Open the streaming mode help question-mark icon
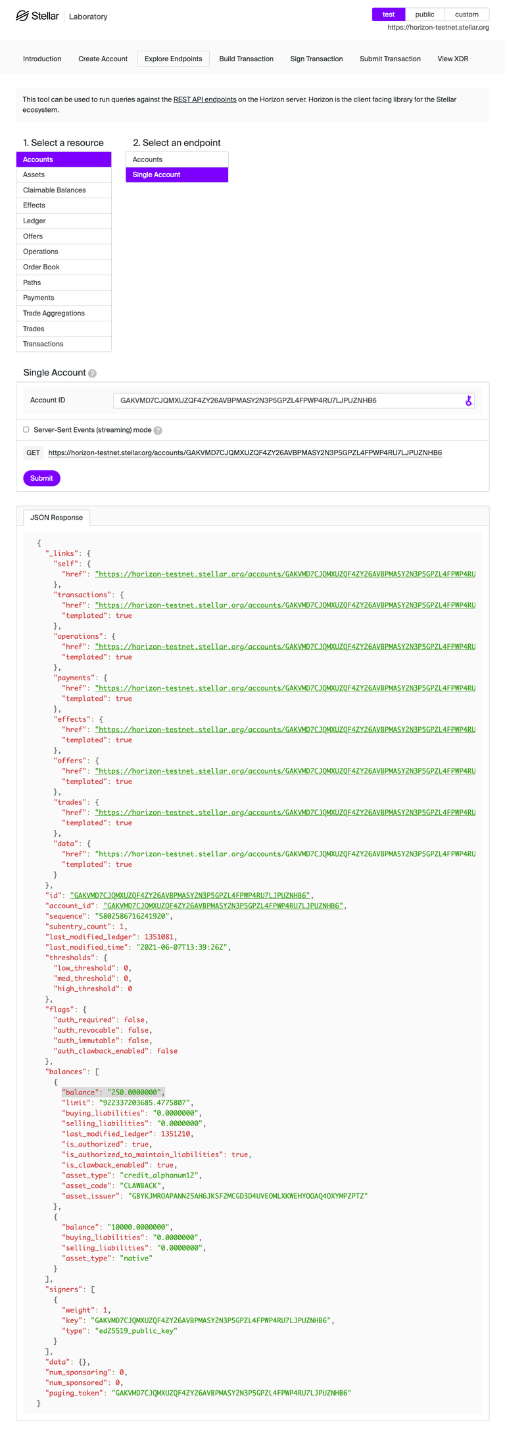 158,430
